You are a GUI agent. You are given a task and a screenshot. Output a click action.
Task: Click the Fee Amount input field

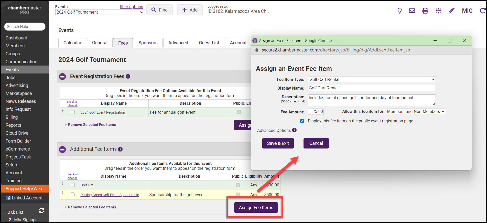tap(316, 111)
